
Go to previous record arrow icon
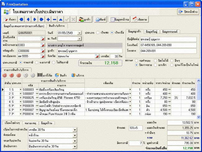click(x=28, y=20)
